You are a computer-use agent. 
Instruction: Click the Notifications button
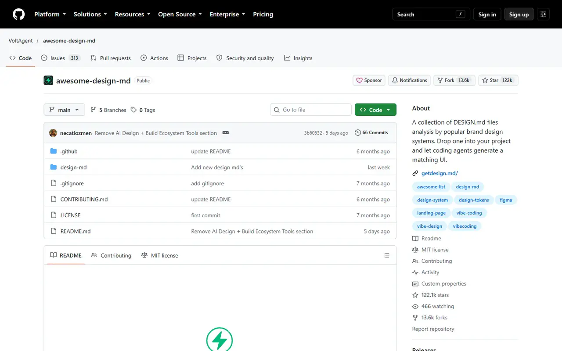coord(409,80)
